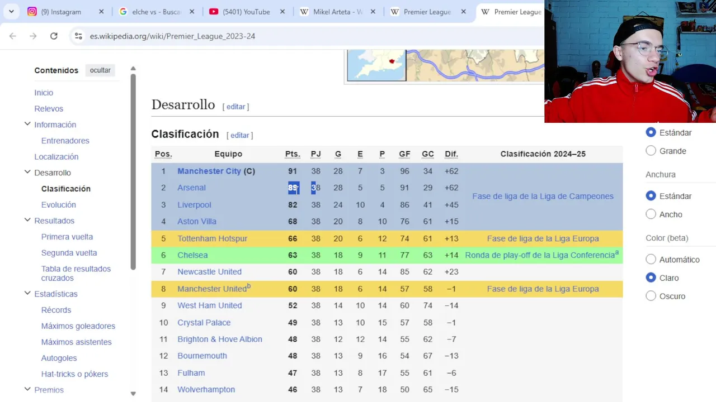Edit the Clasificación section

pyautogui.click(x=239, y=135)
